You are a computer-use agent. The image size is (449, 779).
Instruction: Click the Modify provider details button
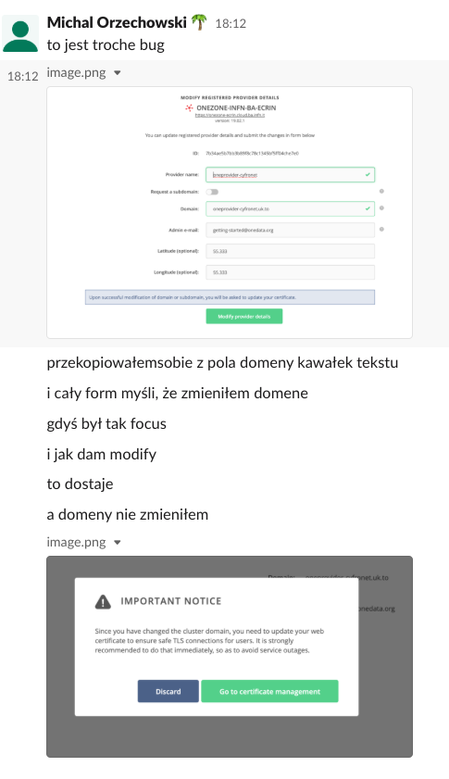(244, 317)
